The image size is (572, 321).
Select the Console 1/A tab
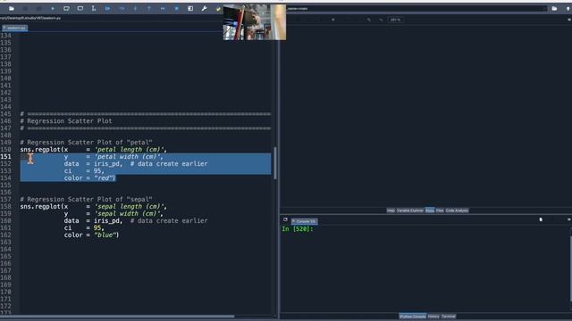pyautogui.click(x=304, y=221)
